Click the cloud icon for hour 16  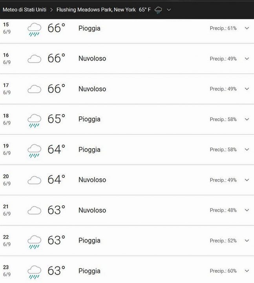(x=34, y=59)
